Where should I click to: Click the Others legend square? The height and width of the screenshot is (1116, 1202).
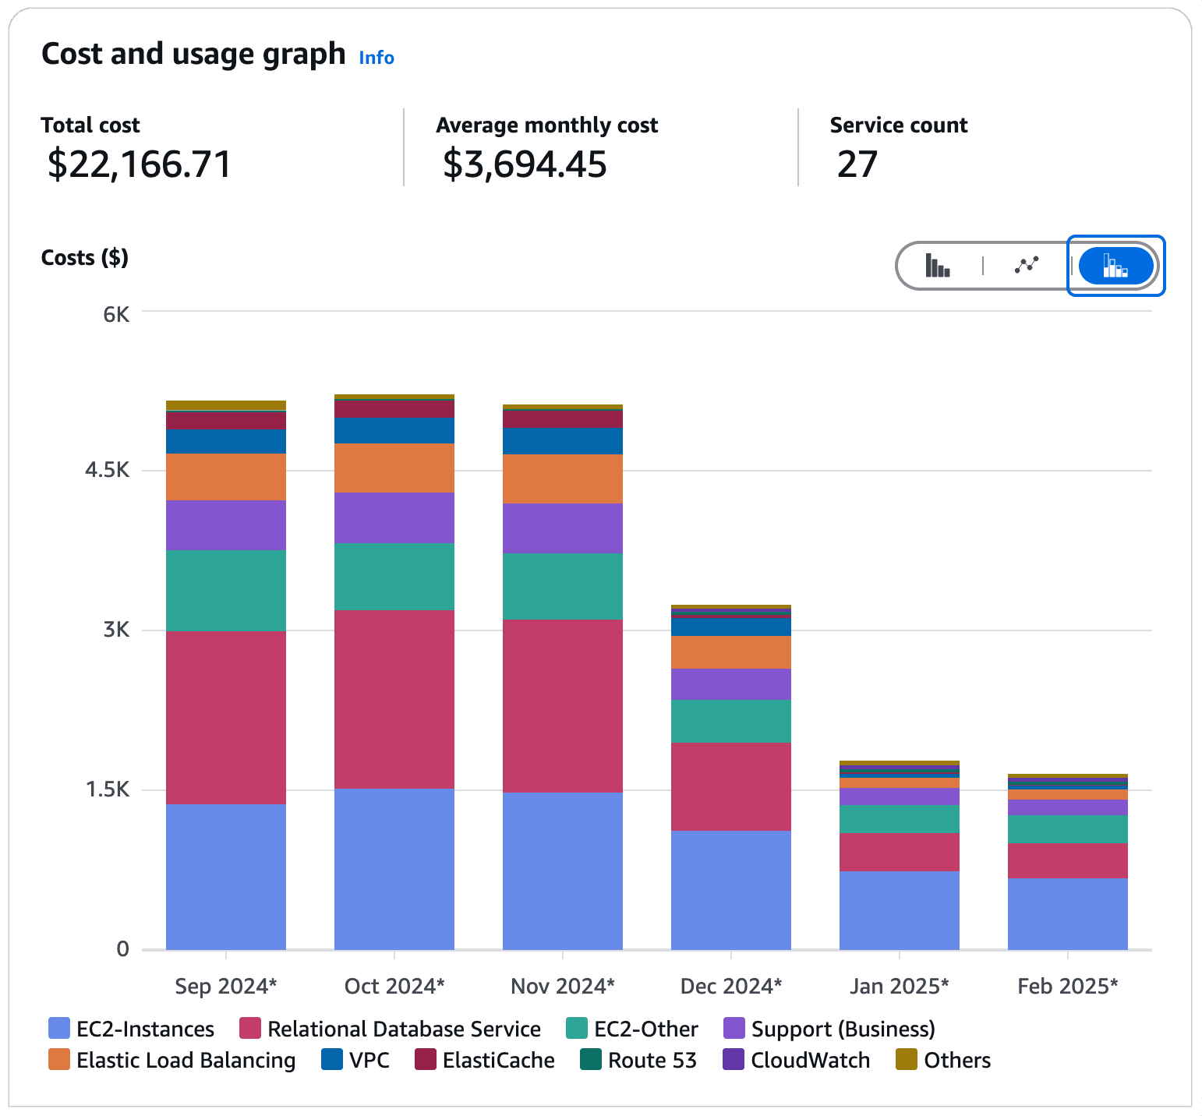click(907, 1059)
